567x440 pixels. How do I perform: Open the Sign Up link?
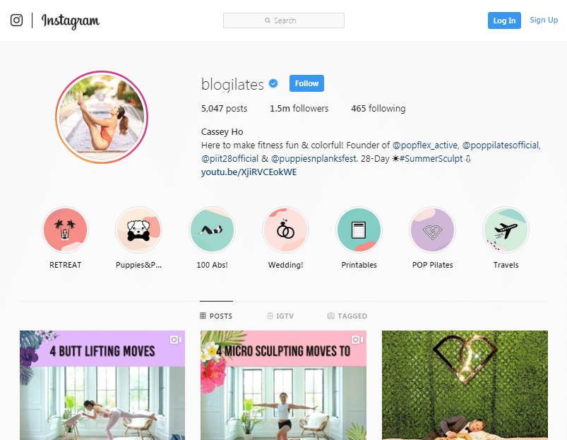[544, 20]
